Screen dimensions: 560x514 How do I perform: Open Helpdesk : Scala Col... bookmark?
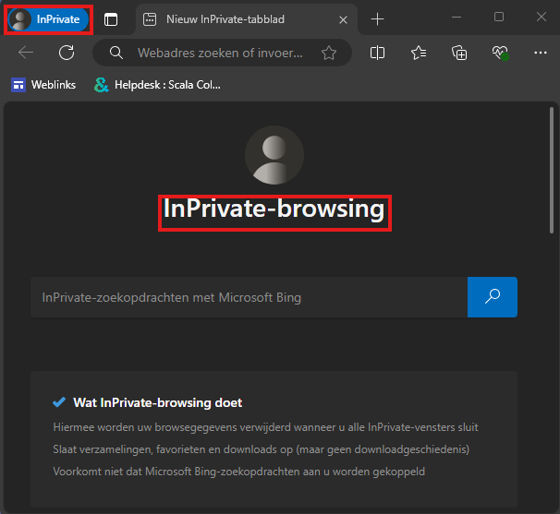click(157, 85)
